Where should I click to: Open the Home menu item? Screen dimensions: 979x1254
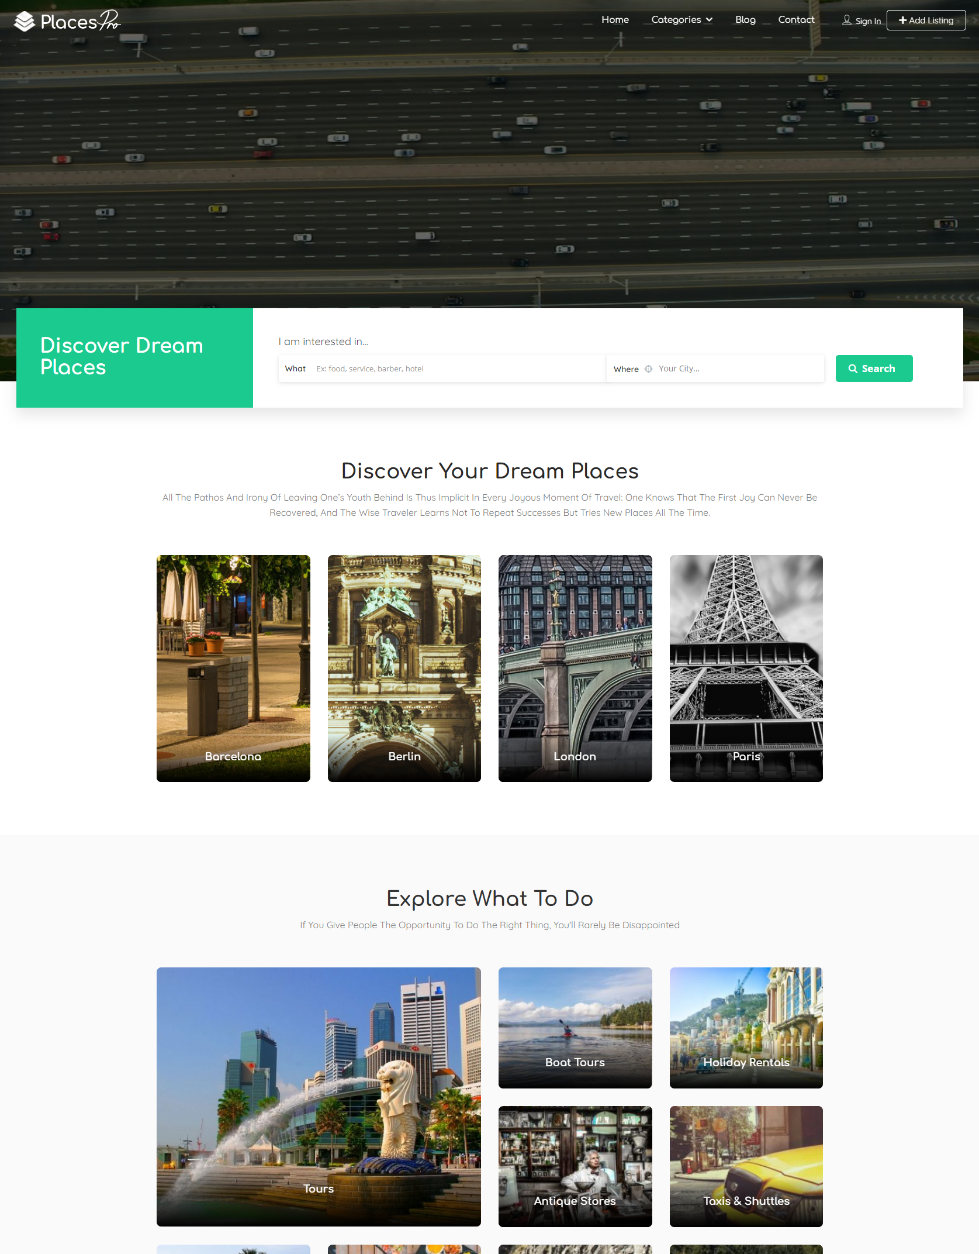(x=615, y=20)
